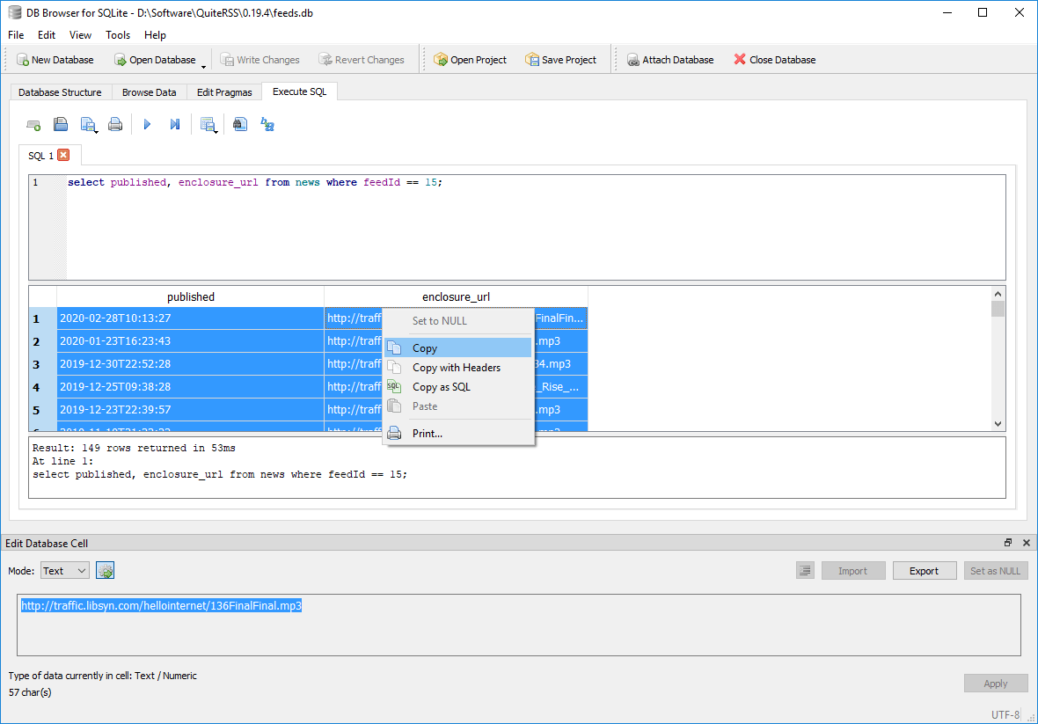Click Save Project on the toolbar

(561, 59)
